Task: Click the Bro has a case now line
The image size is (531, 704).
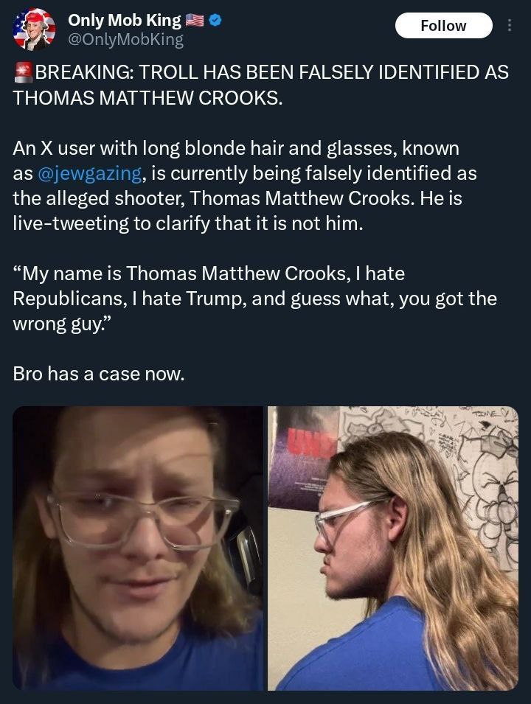Action: click(x=99, y=374)
